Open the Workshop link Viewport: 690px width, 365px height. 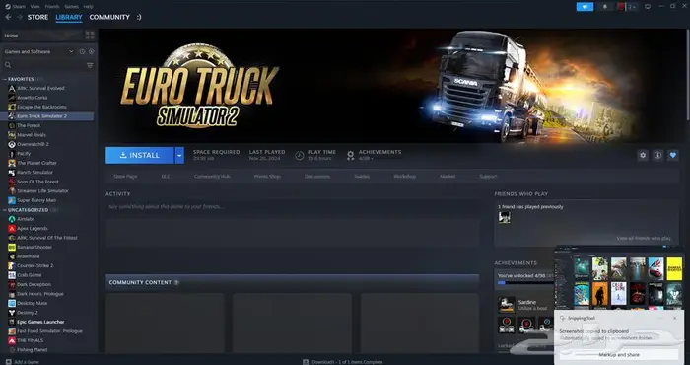tap(404, 177)
